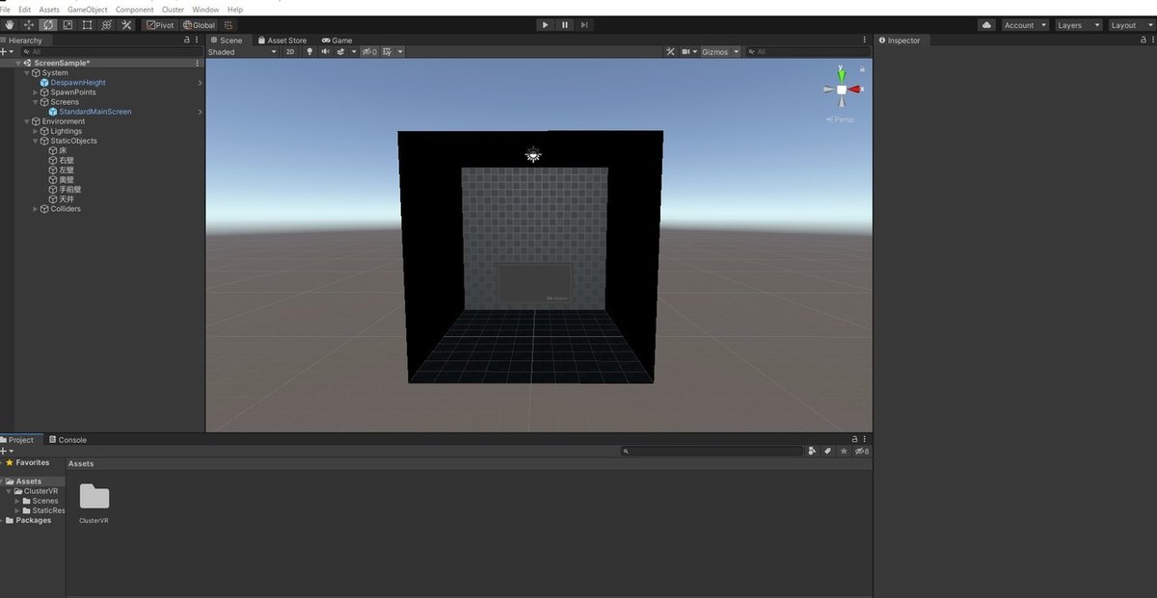Toggle hidden objects visibility count

tap(369, 52)
